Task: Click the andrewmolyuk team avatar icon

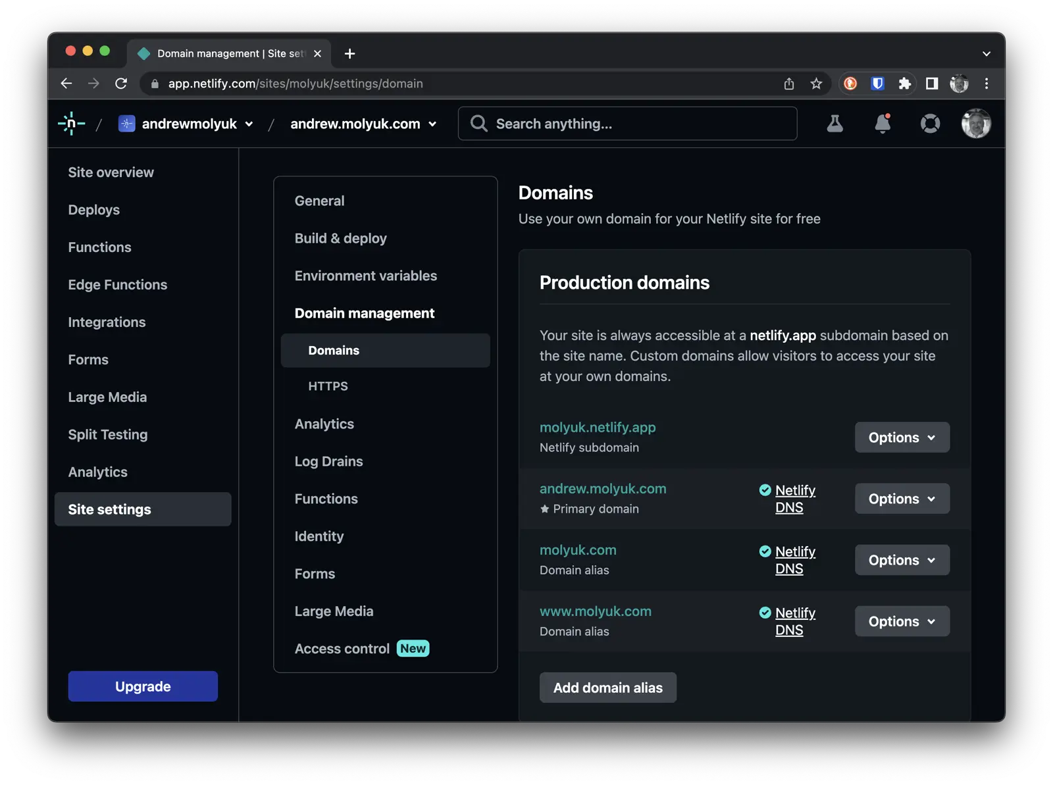Action: pos(126,123)
